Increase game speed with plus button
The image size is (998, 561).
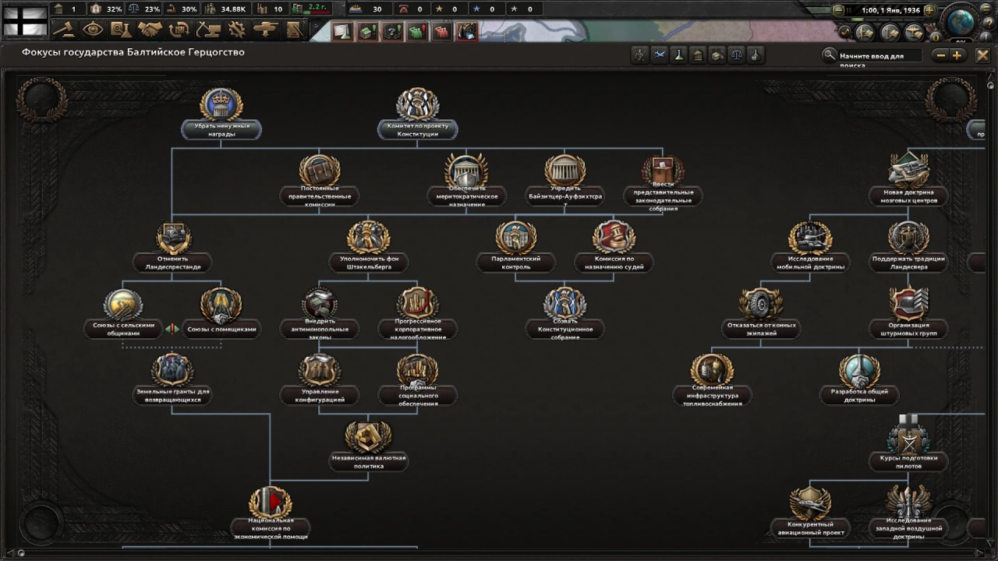pos(929,10)
